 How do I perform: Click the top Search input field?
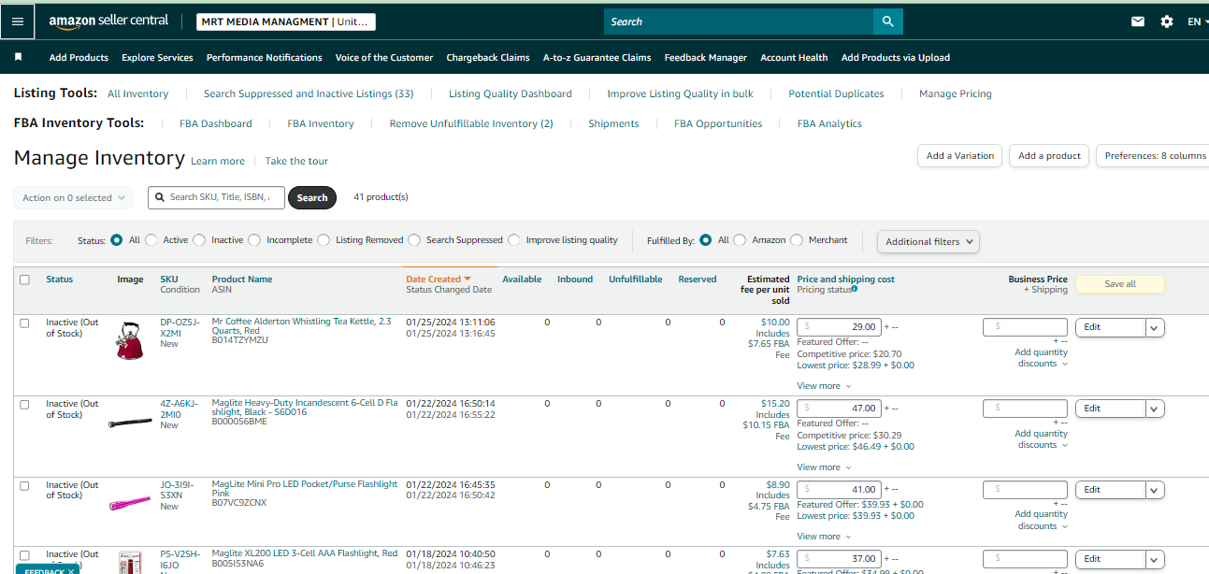click(x=739, y=22)
